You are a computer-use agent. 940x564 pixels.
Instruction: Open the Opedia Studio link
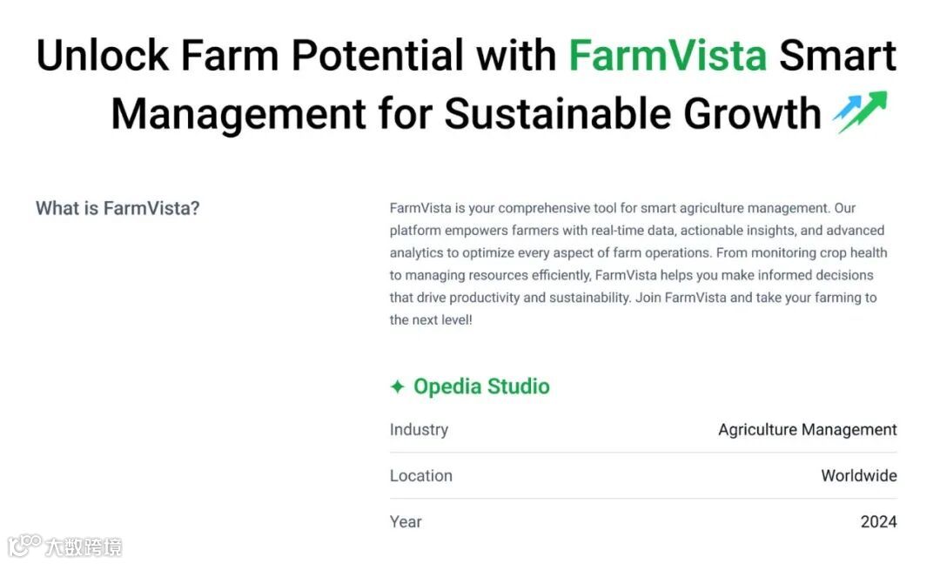[481, 386]
